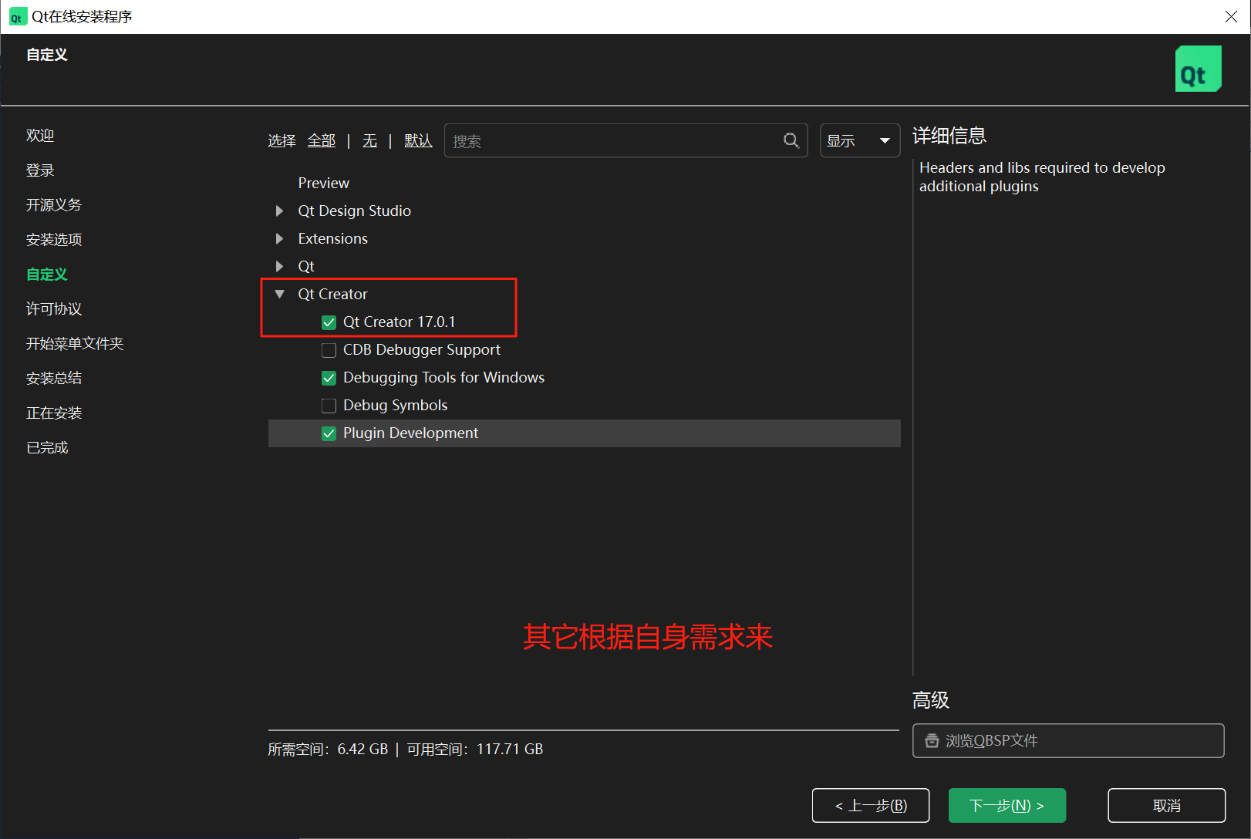Click the 许可协议 sidebar step
Screen dimensions: 1251x839
54,309
